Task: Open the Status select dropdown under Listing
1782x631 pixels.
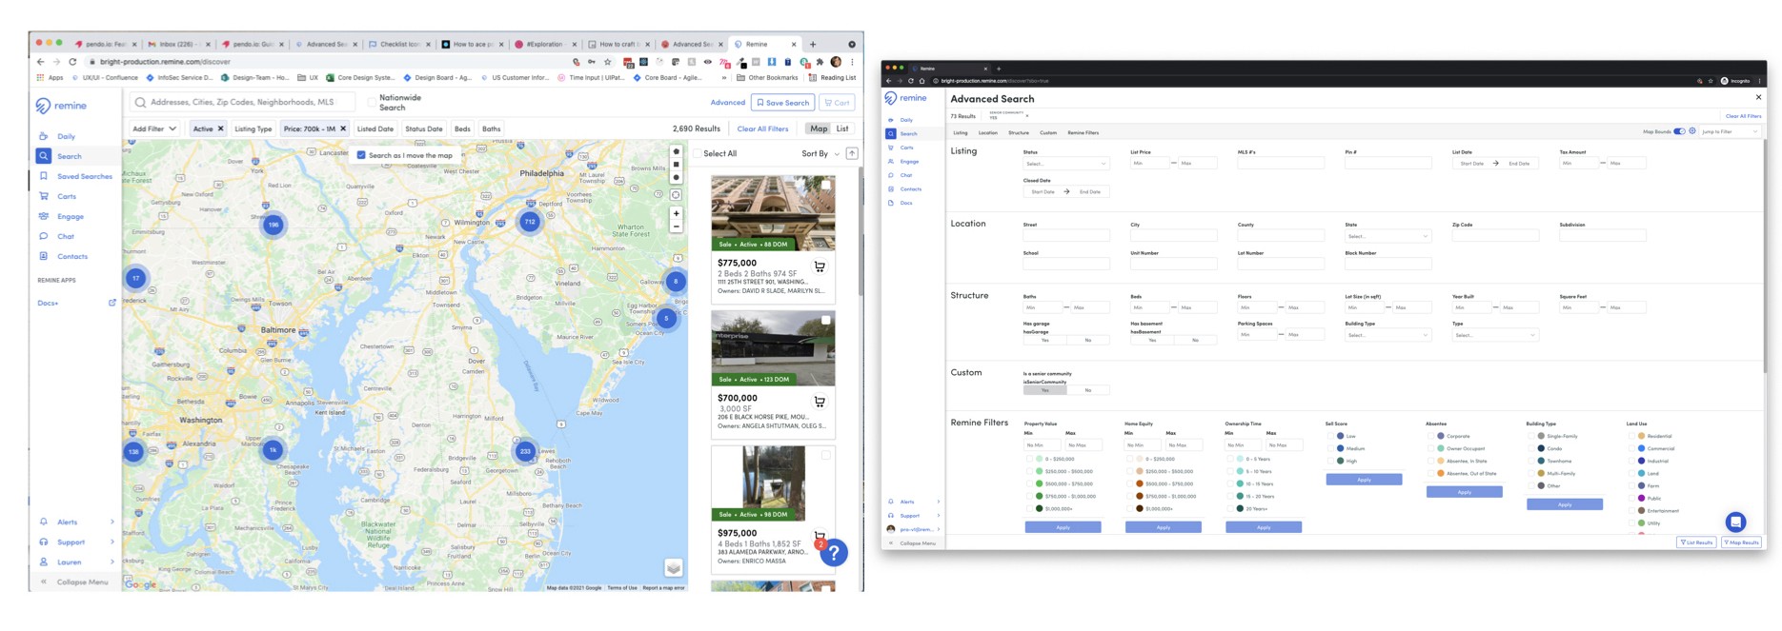Action: (1065, 164)
